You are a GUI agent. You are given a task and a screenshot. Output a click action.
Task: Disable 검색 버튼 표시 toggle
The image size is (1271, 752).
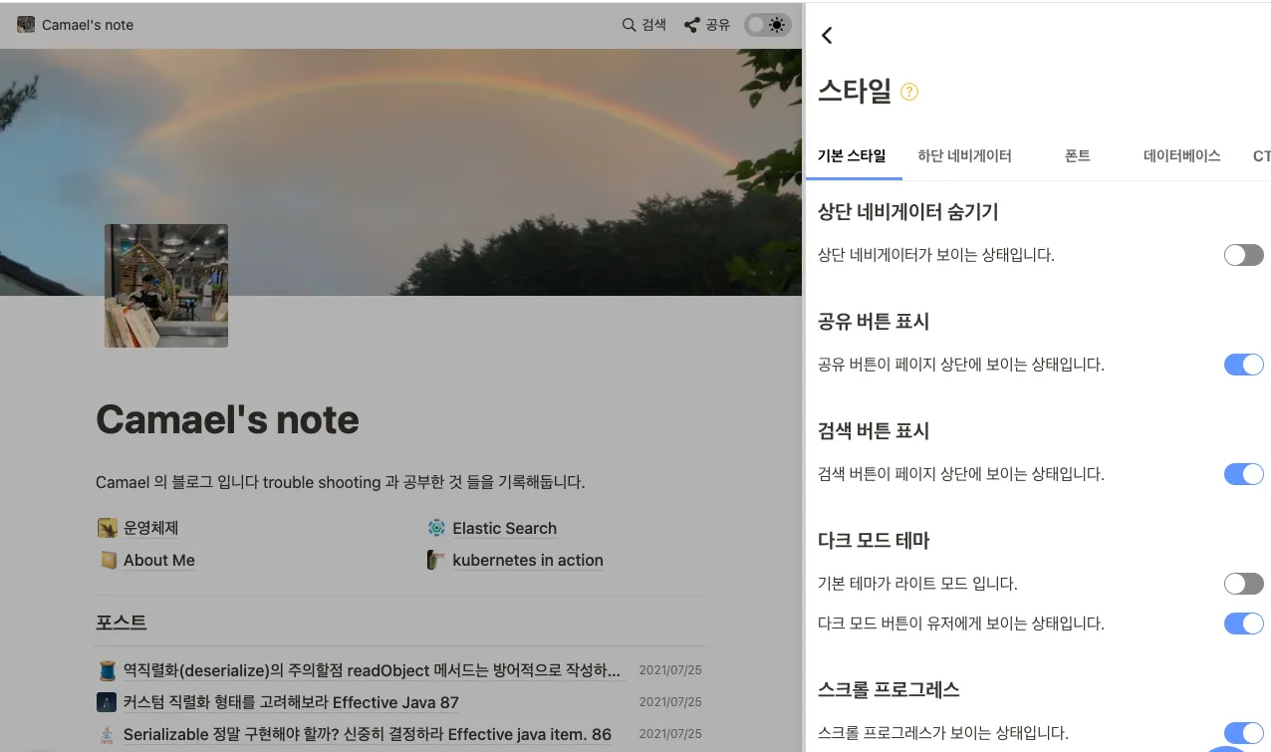coord(1243,474)
